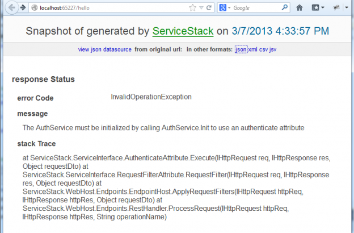
Task: Switch to the json format link
Action: tap(241, 50)
